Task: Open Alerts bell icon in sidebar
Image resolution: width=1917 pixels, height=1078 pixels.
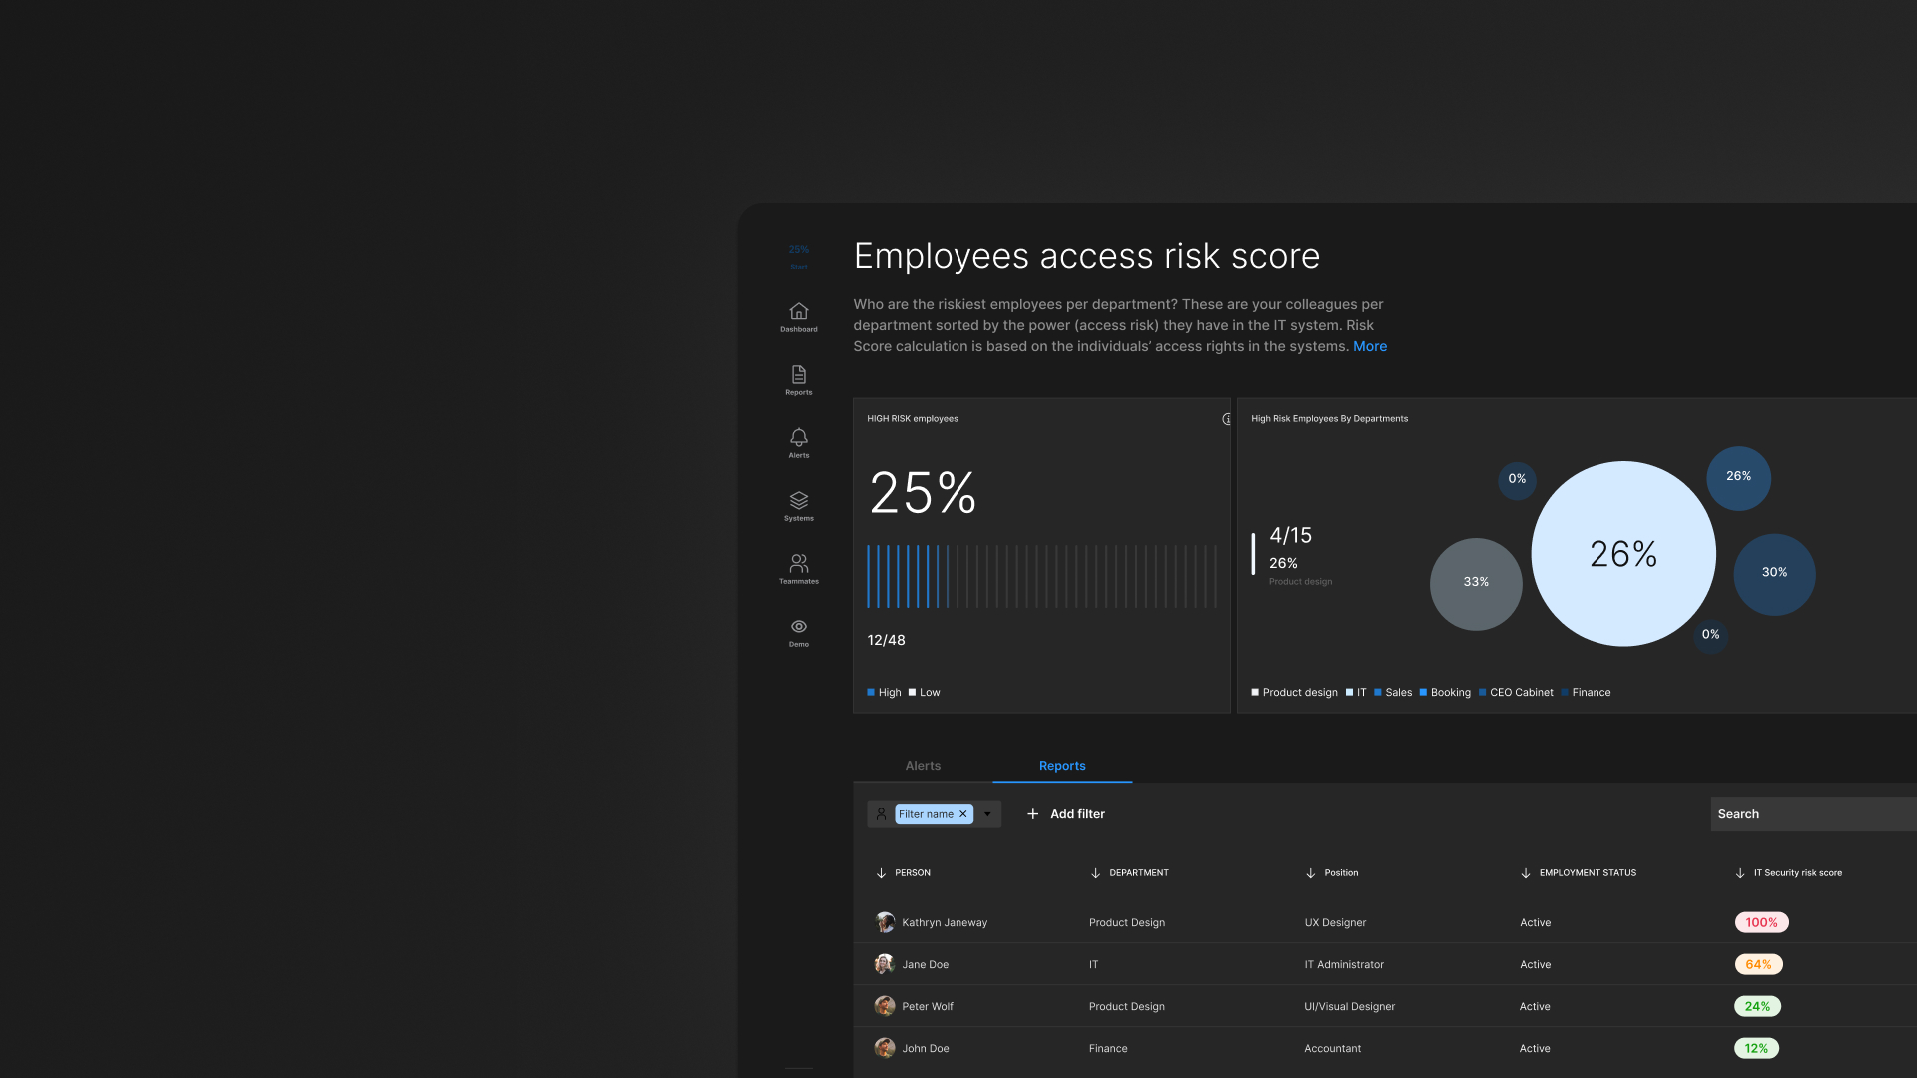Action: 798,437
